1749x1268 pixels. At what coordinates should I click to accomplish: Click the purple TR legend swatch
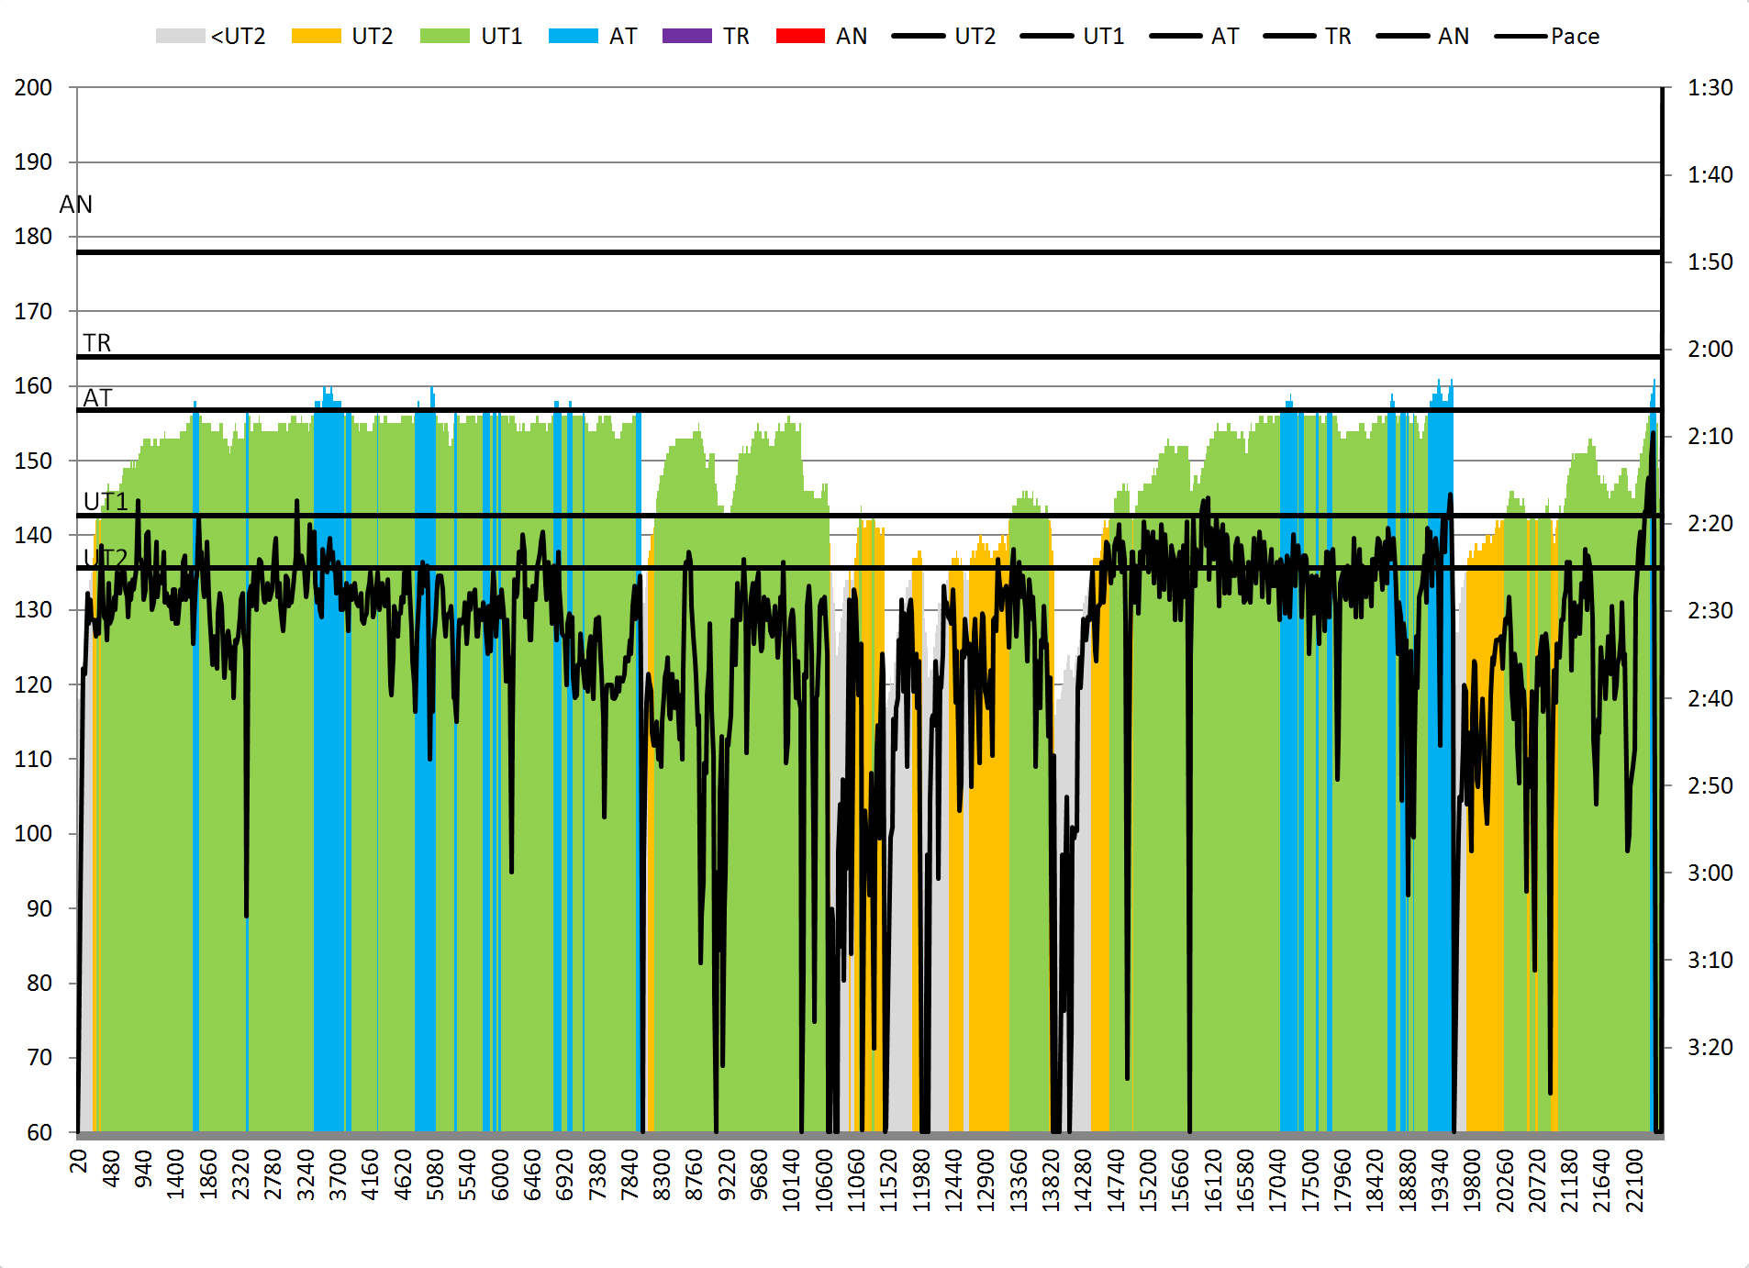tap(686, 37)
